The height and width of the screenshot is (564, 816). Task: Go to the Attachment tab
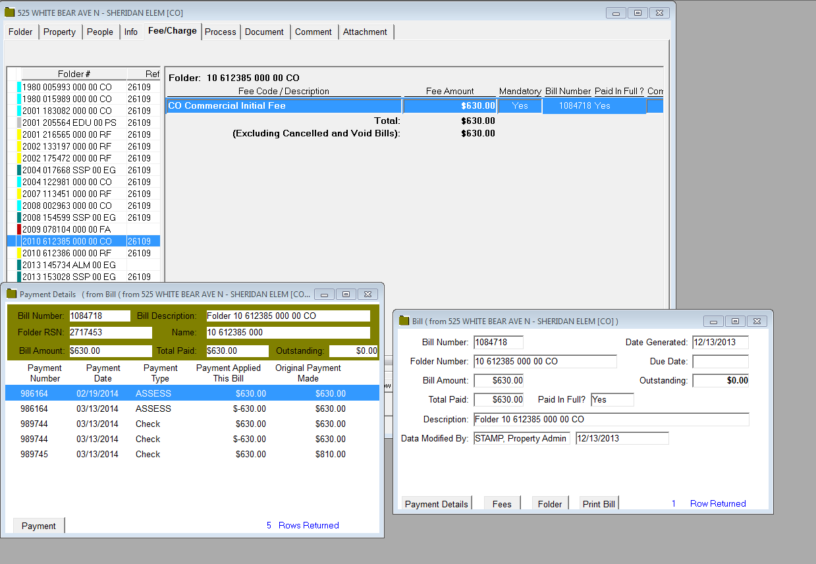[365, 32]
